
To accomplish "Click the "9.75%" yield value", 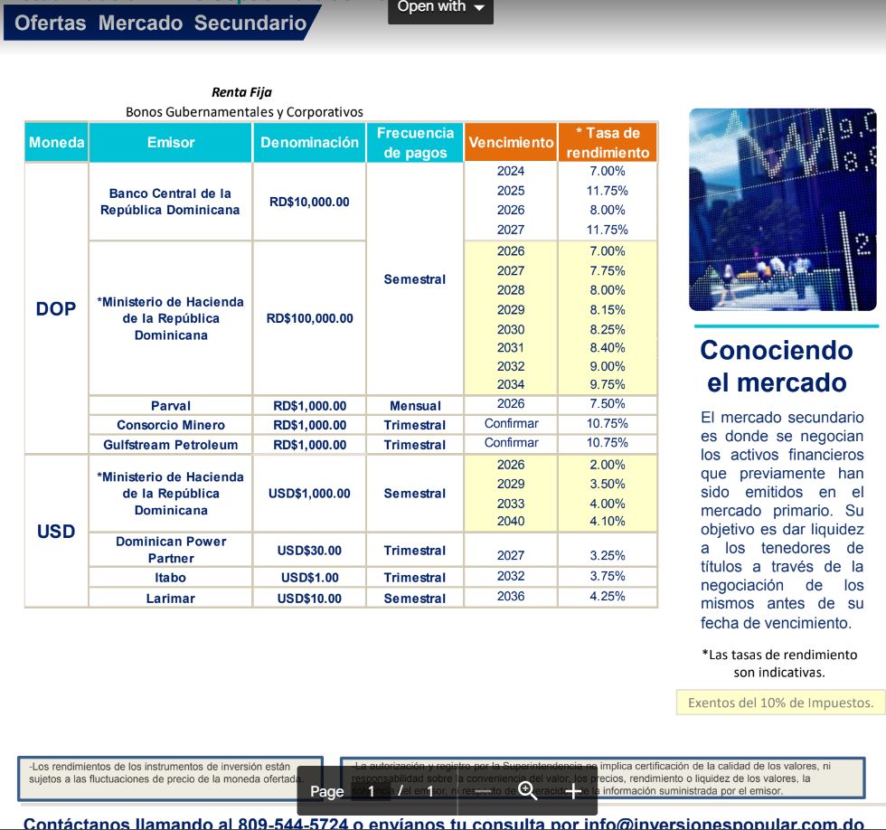I will click(x=608, y=384).
